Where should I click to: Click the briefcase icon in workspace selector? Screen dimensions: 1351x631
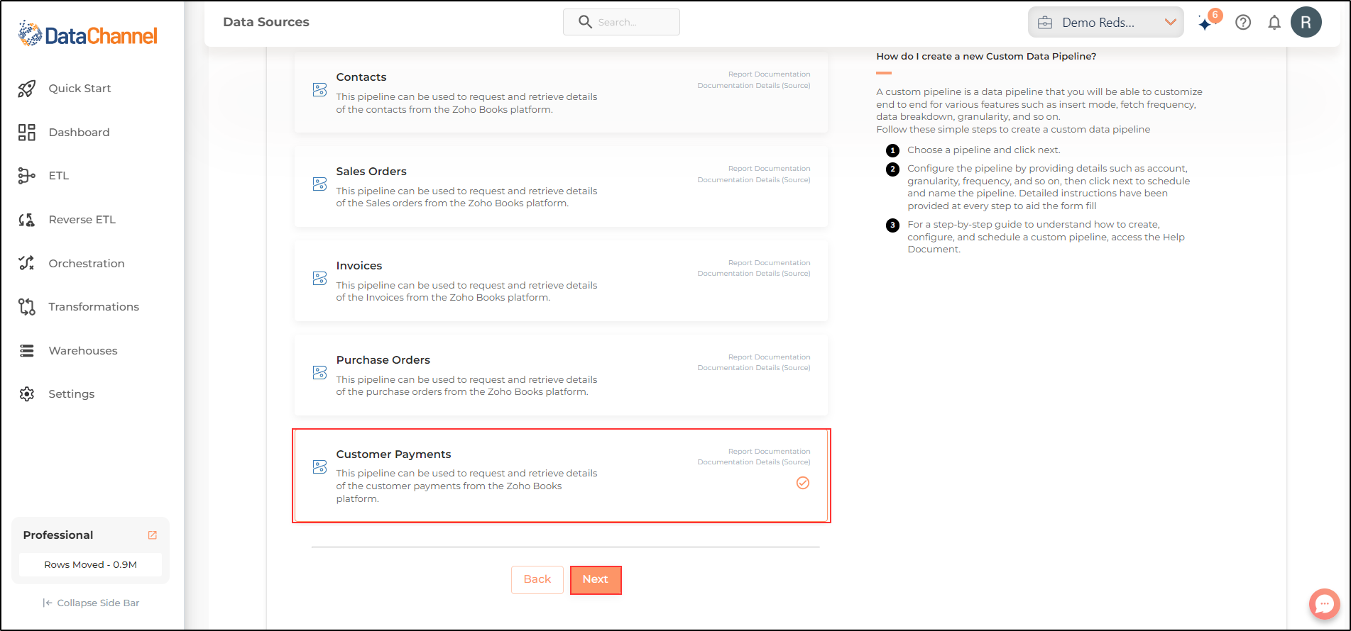1045,23
